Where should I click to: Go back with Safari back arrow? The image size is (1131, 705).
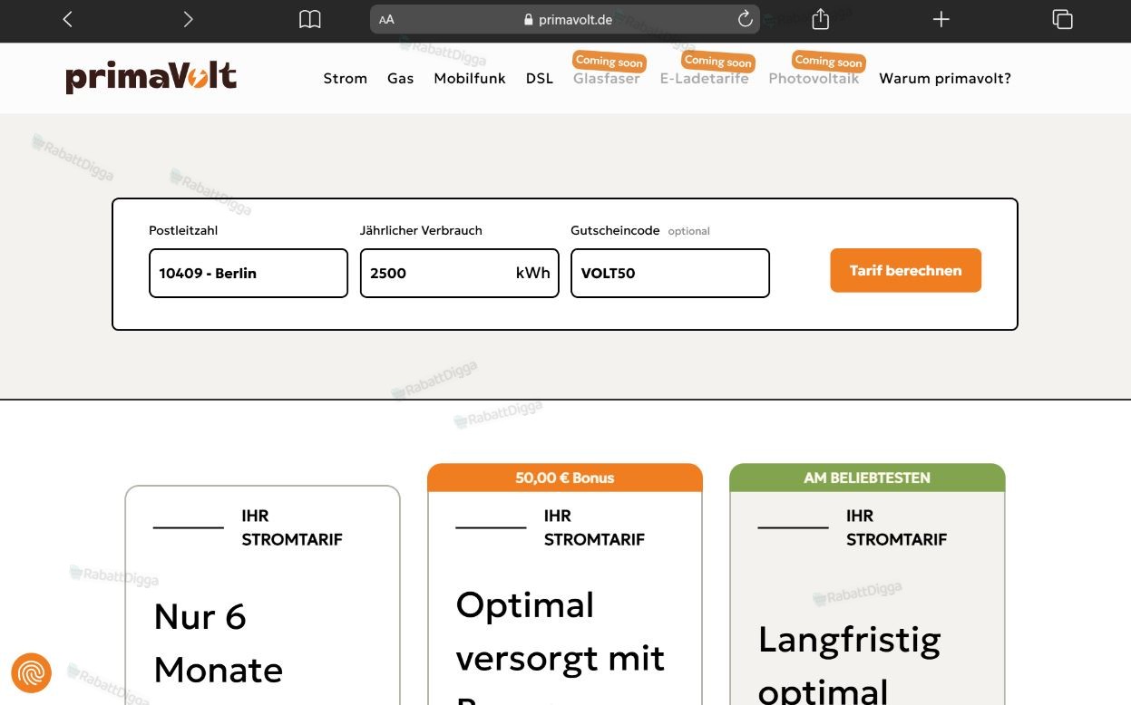[x=67, y=19]
